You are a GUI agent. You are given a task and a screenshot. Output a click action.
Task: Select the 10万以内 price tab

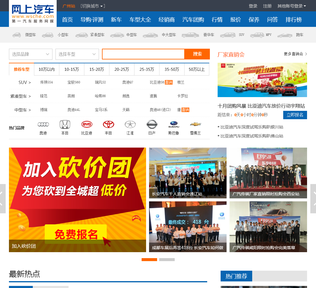point(47,69)
